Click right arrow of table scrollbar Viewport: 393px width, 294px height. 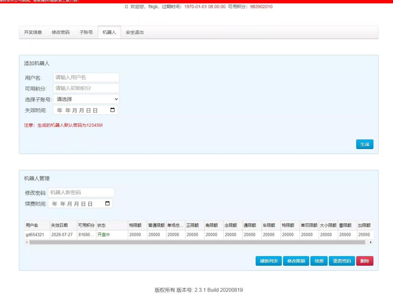[x=371, y=242]
